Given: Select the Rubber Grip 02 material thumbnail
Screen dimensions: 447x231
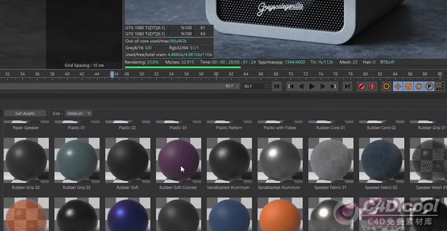Looking at the screenshot, I should pyautogui.click(x=26, y=160).
